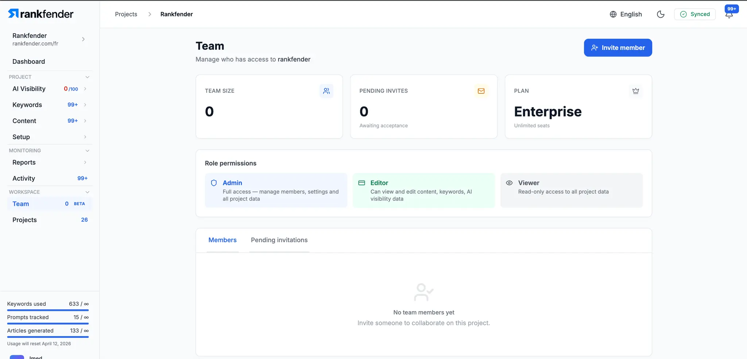Click the Pending Invites envelope icon
The width and height of the screenshot is (747, 359).
click(481, 91)
